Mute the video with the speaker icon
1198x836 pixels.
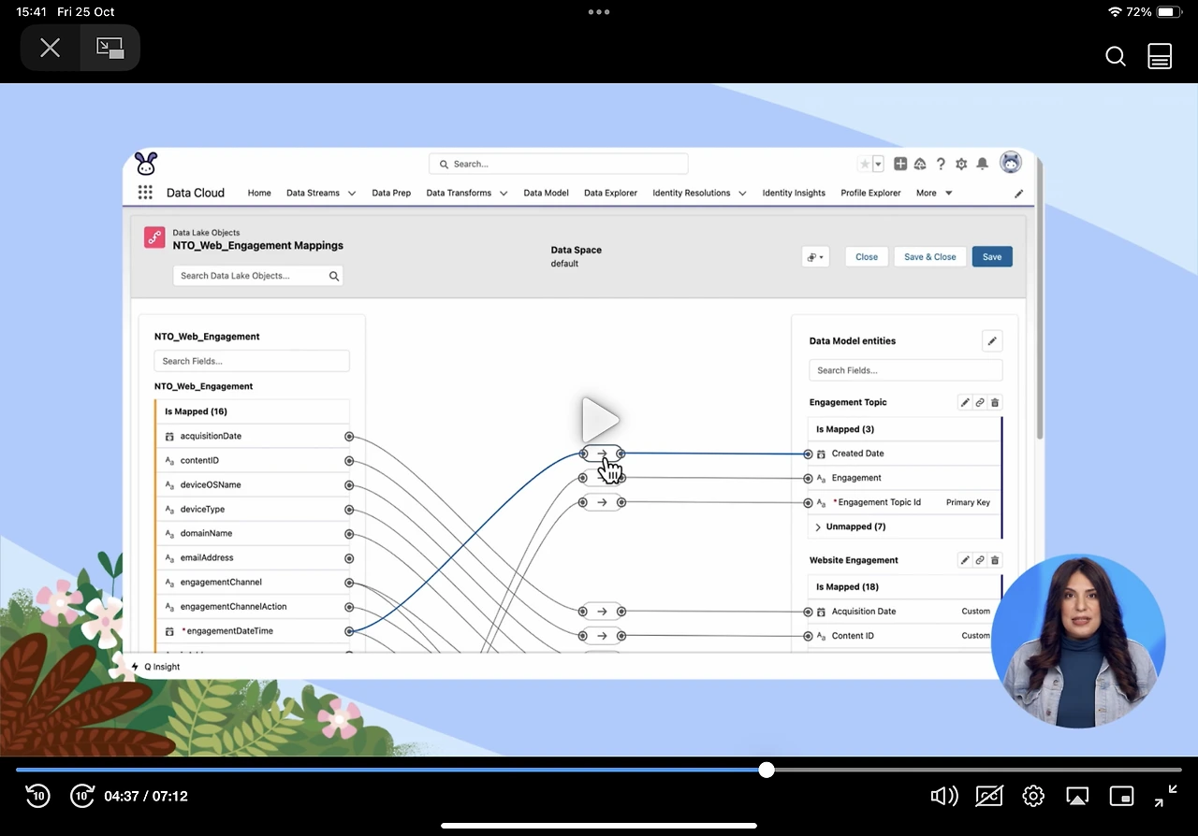tap(944, 796)
